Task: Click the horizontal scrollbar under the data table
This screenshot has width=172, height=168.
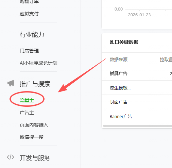Action: (137, 126)
